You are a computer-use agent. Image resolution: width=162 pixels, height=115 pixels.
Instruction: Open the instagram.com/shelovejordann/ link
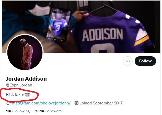point(41,103)
